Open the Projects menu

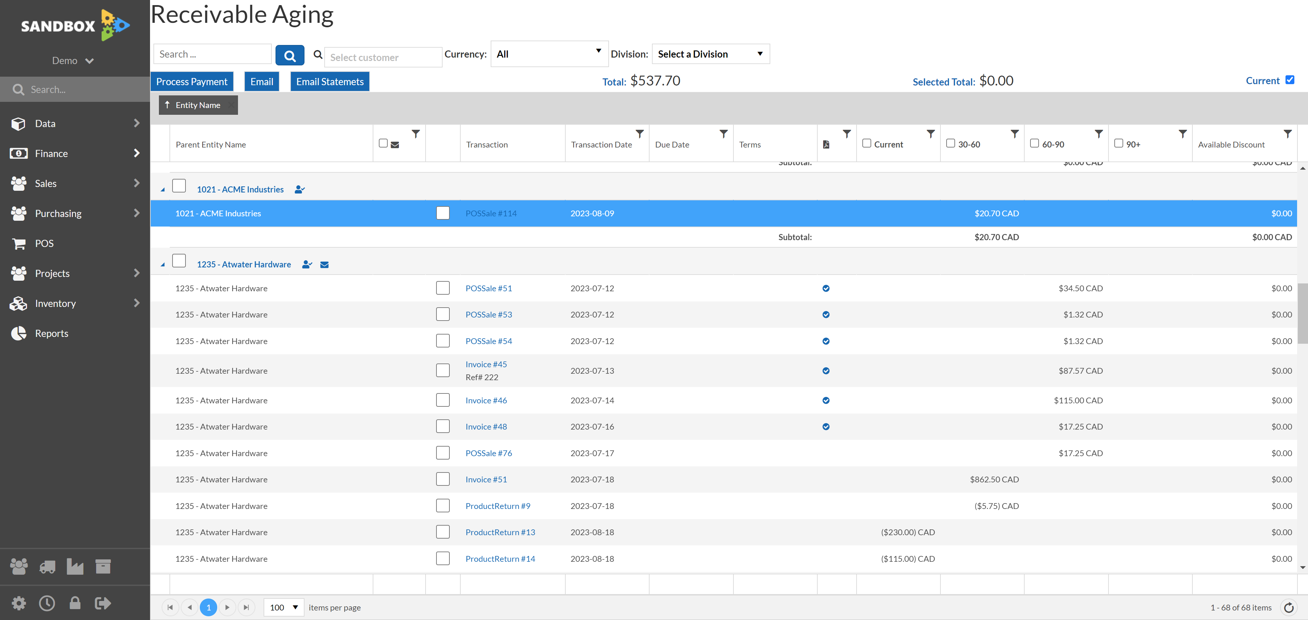[x=75, y=273]
